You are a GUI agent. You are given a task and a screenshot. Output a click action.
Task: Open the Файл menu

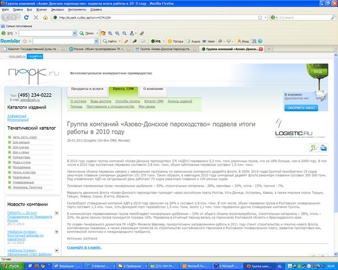[6, 10]
